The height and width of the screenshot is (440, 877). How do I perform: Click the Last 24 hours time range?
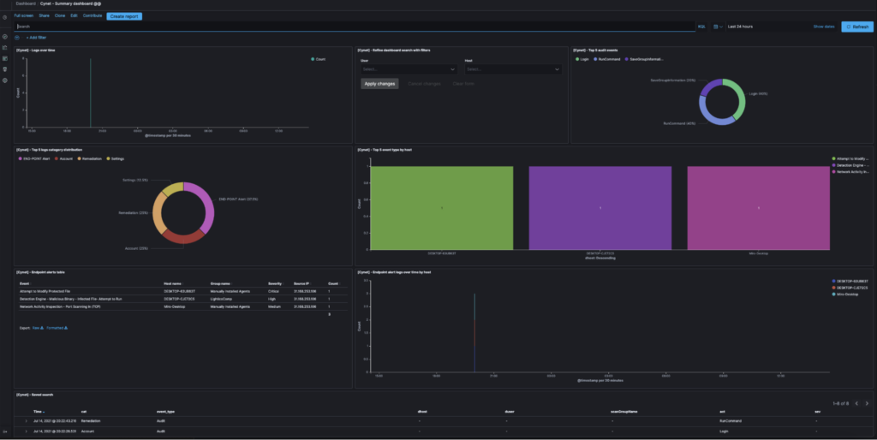pos(740,27)
